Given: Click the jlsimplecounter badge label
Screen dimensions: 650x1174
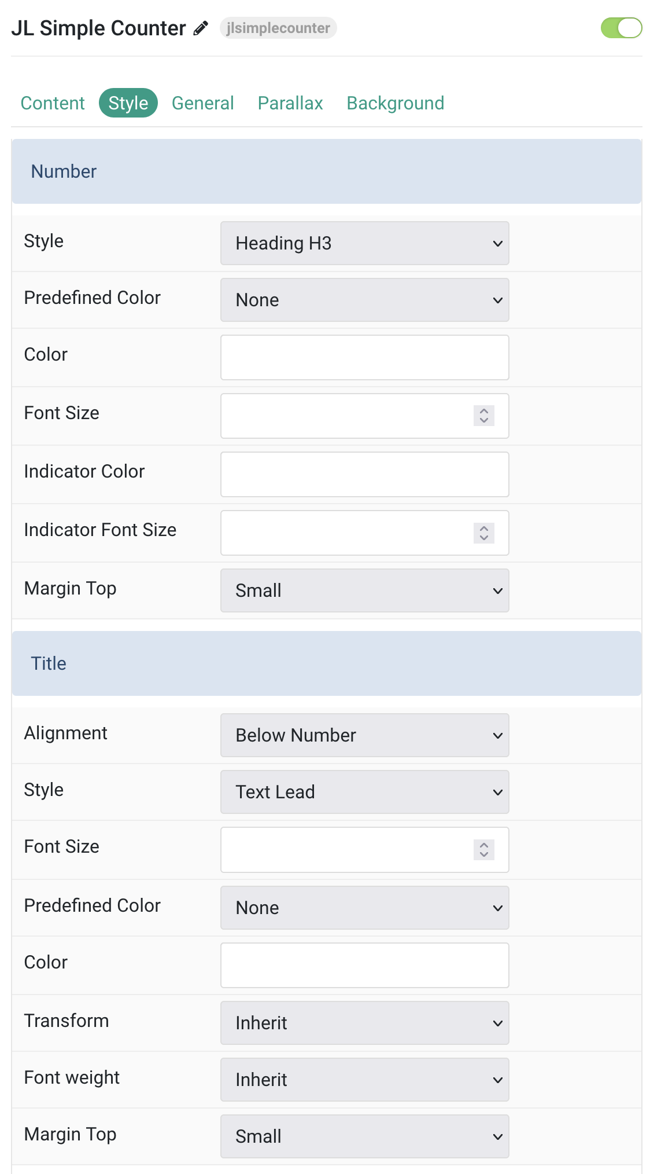Looking at the screenshot, I should (x=278, y=28).
